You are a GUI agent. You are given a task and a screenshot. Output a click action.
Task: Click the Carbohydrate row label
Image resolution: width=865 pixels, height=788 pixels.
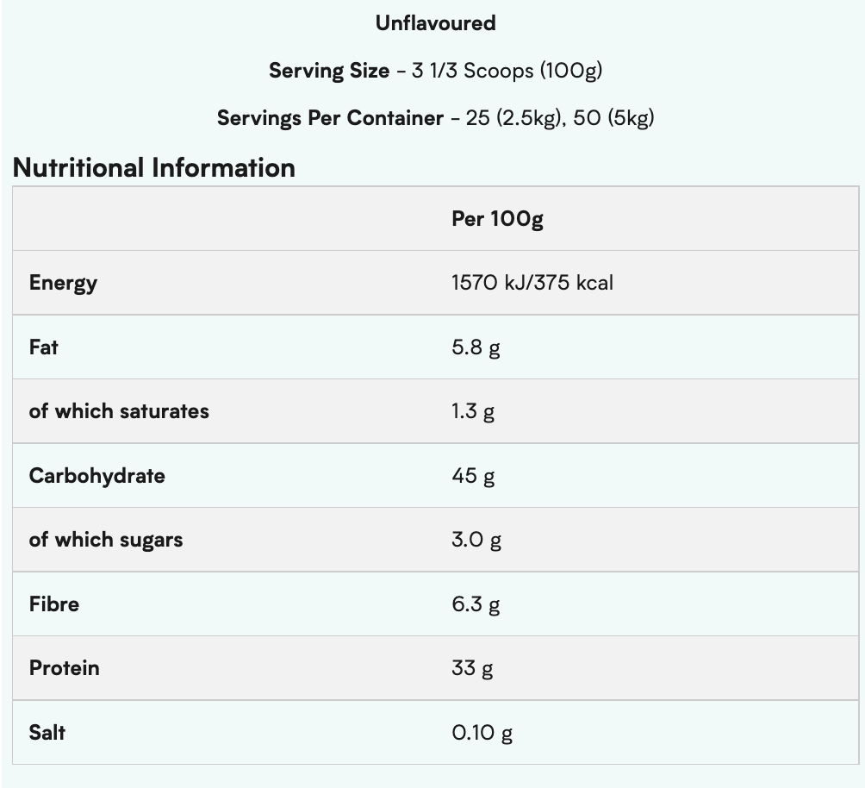click(x=96, y=475)
